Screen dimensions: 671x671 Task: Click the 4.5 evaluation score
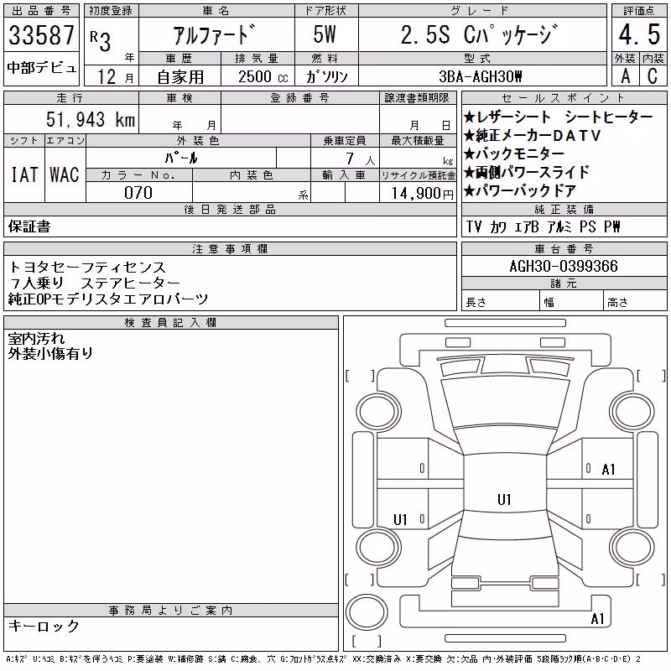click(639, 34)
